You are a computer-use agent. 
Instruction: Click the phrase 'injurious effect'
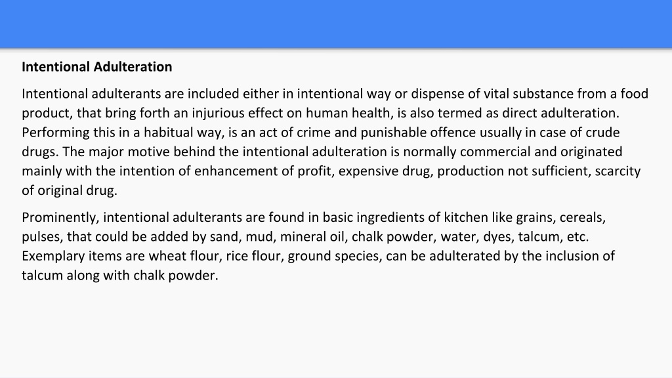pos(236,113)
